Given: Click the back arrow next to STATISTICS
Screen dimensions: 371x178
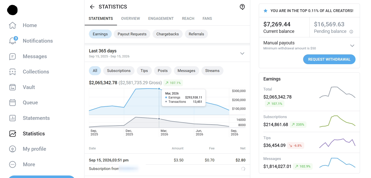Looking at the screenshot, I should pyautogui.click(x=92, y=7).
